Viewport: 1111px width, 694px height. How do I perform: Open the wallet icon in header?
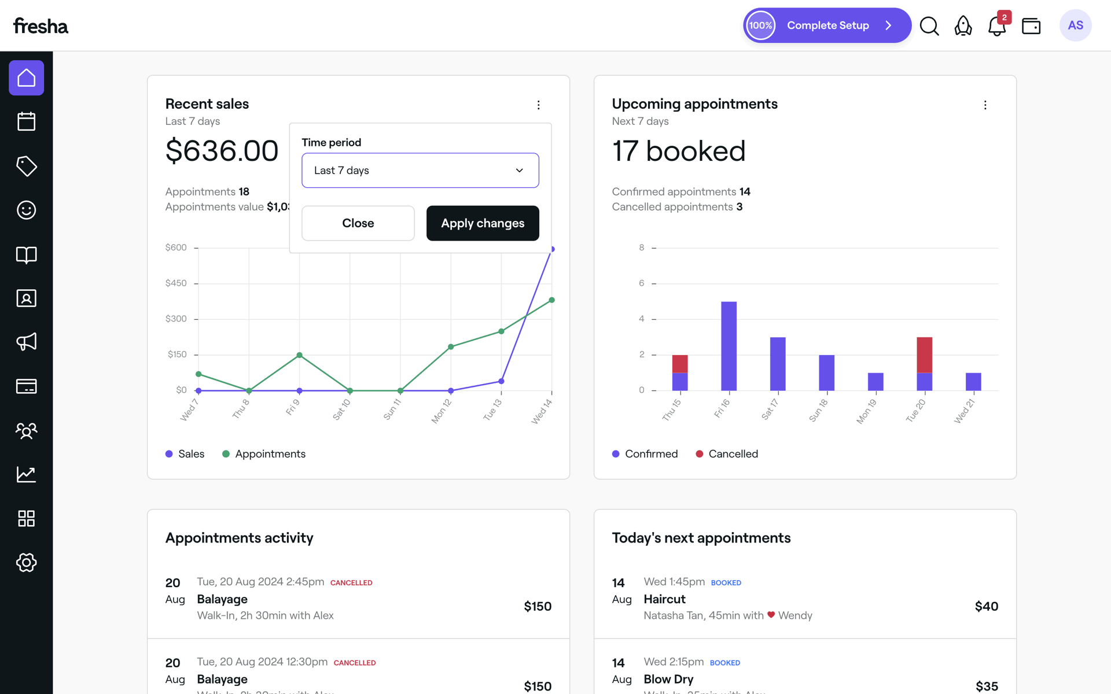click(1031, 26)
